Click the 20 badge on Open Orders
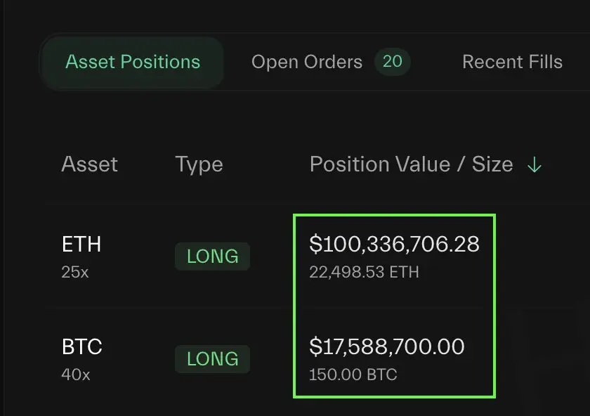Screen dimensions: 590x416 (392, 62)
